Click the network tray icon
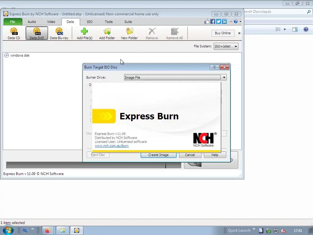Viewport: 313px width, 235px height. (275, 231)
